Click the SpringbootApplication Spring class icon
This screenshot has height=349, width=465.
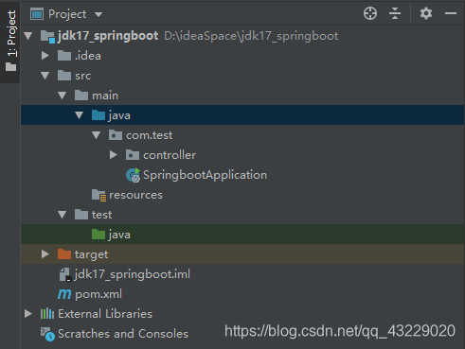pyautogui.click(x=133, y=175)
